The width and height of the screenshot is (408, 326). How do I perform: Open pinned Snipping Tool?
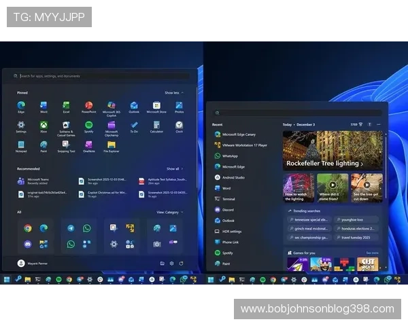[66, 147]
